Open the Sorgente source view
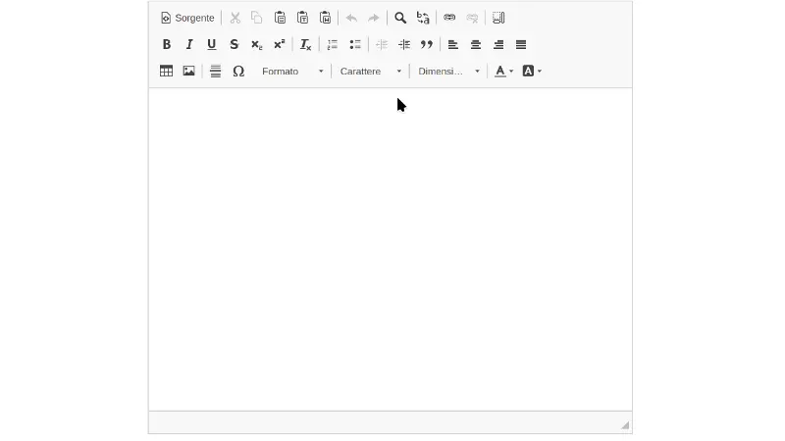The image size is (785, 441). 187,18
